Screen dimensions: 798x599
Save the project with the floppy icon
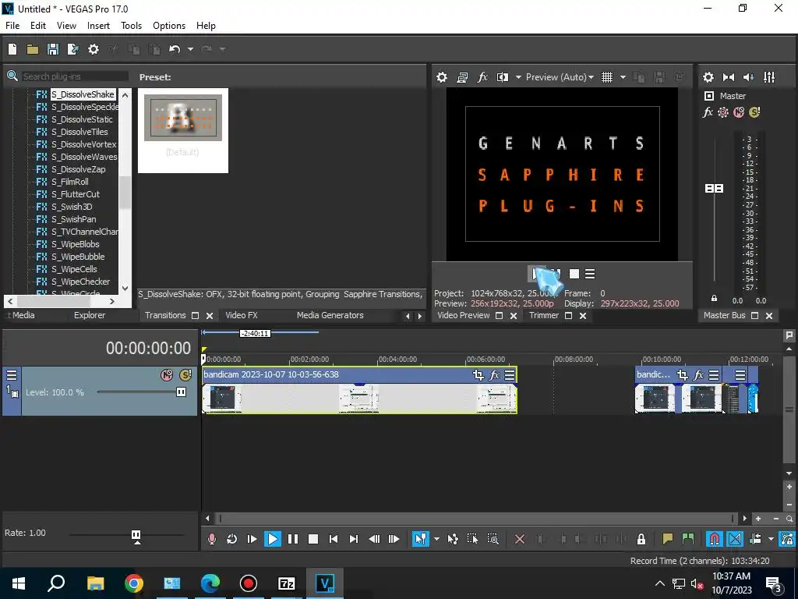click(x=53, y=49)
